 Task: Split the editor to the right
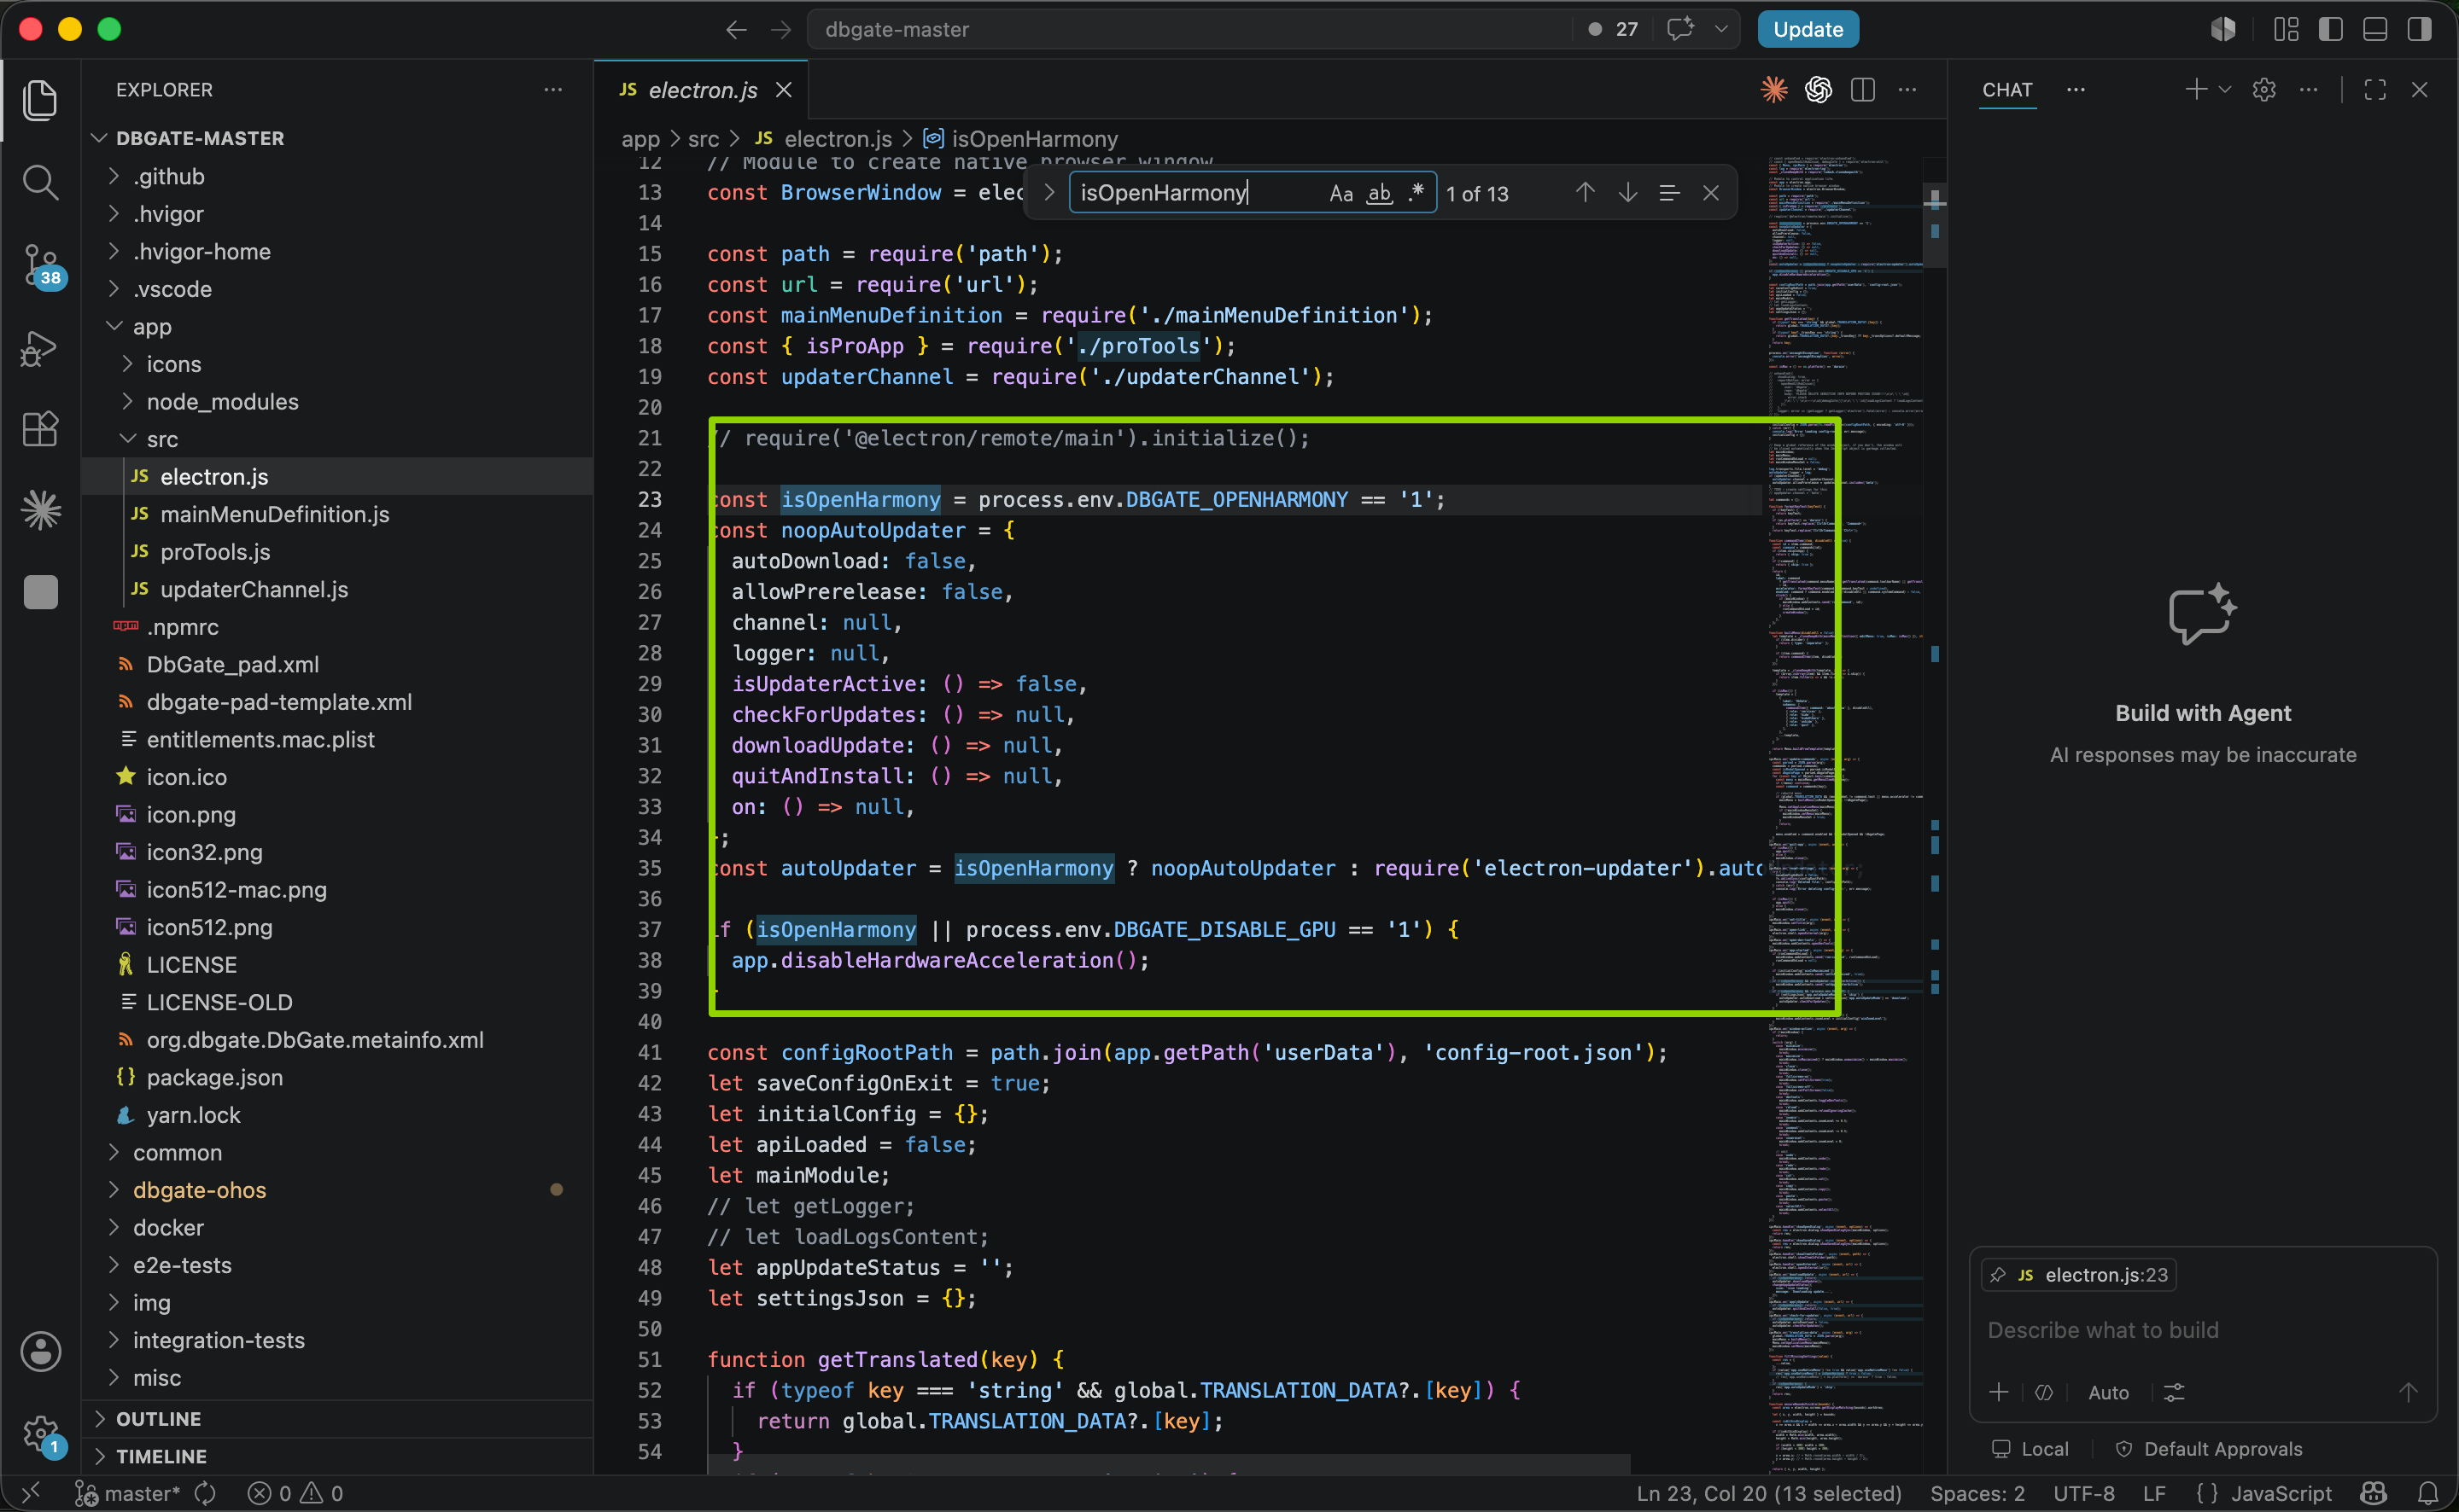1863,90
